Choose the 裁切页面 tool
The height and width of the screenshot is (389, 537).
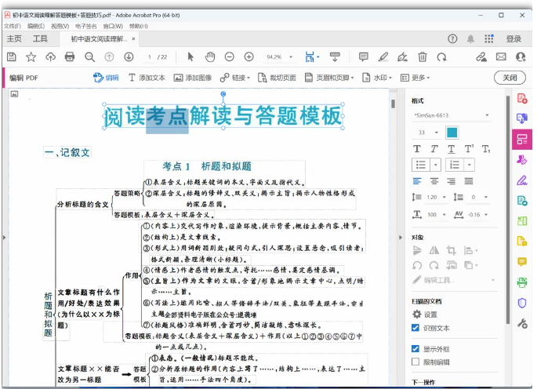click(277, 78)
